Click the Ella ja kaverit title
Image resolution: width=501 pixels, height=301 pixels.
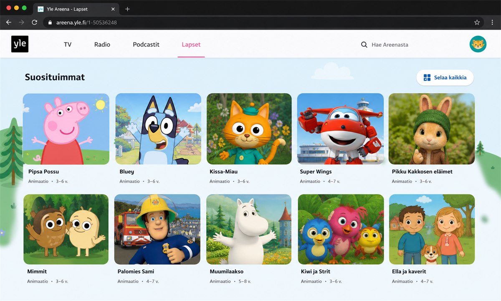tap(409, 272)
